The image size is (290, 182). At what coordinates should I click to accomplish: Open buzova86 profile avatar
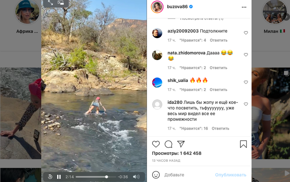point(157,7)
